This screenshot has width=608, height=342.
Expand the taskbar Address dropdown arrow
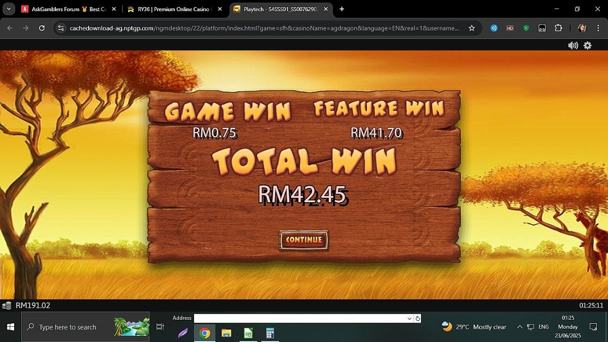tap(409, 319)
